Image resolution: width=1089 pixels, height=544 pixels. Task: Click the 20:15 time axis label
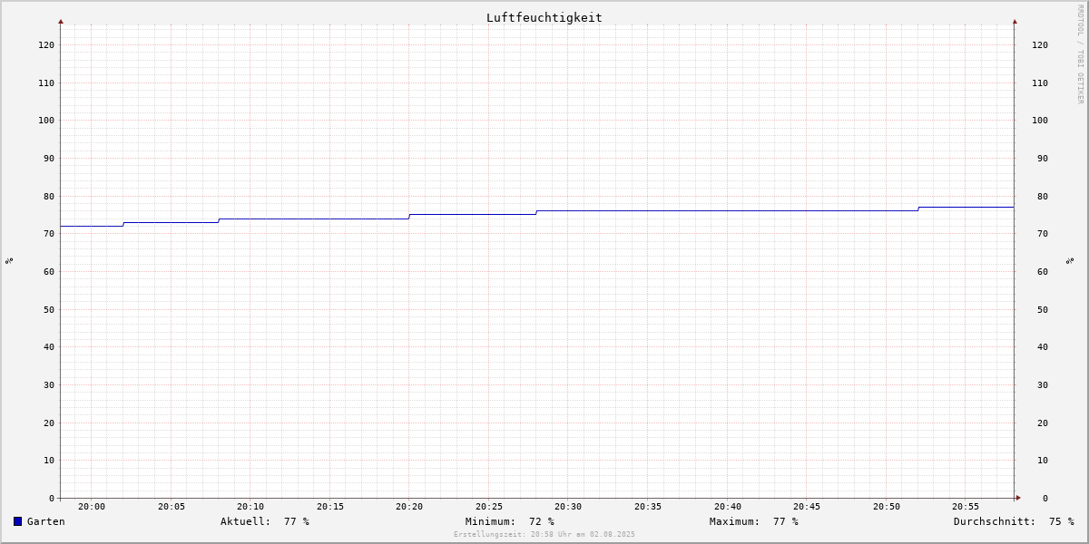pyautogui.click(x=330, y=507)
